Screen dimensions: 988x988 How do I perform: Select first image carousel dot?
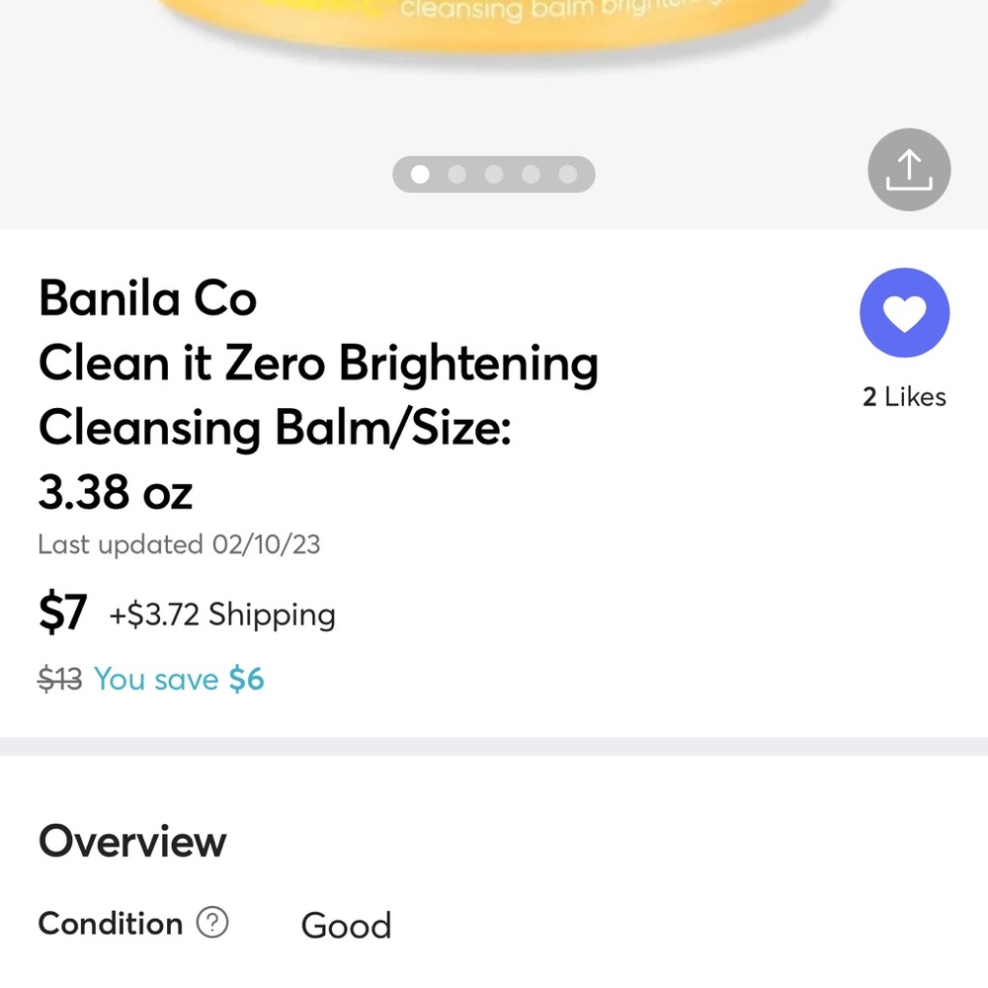point(420,174)
